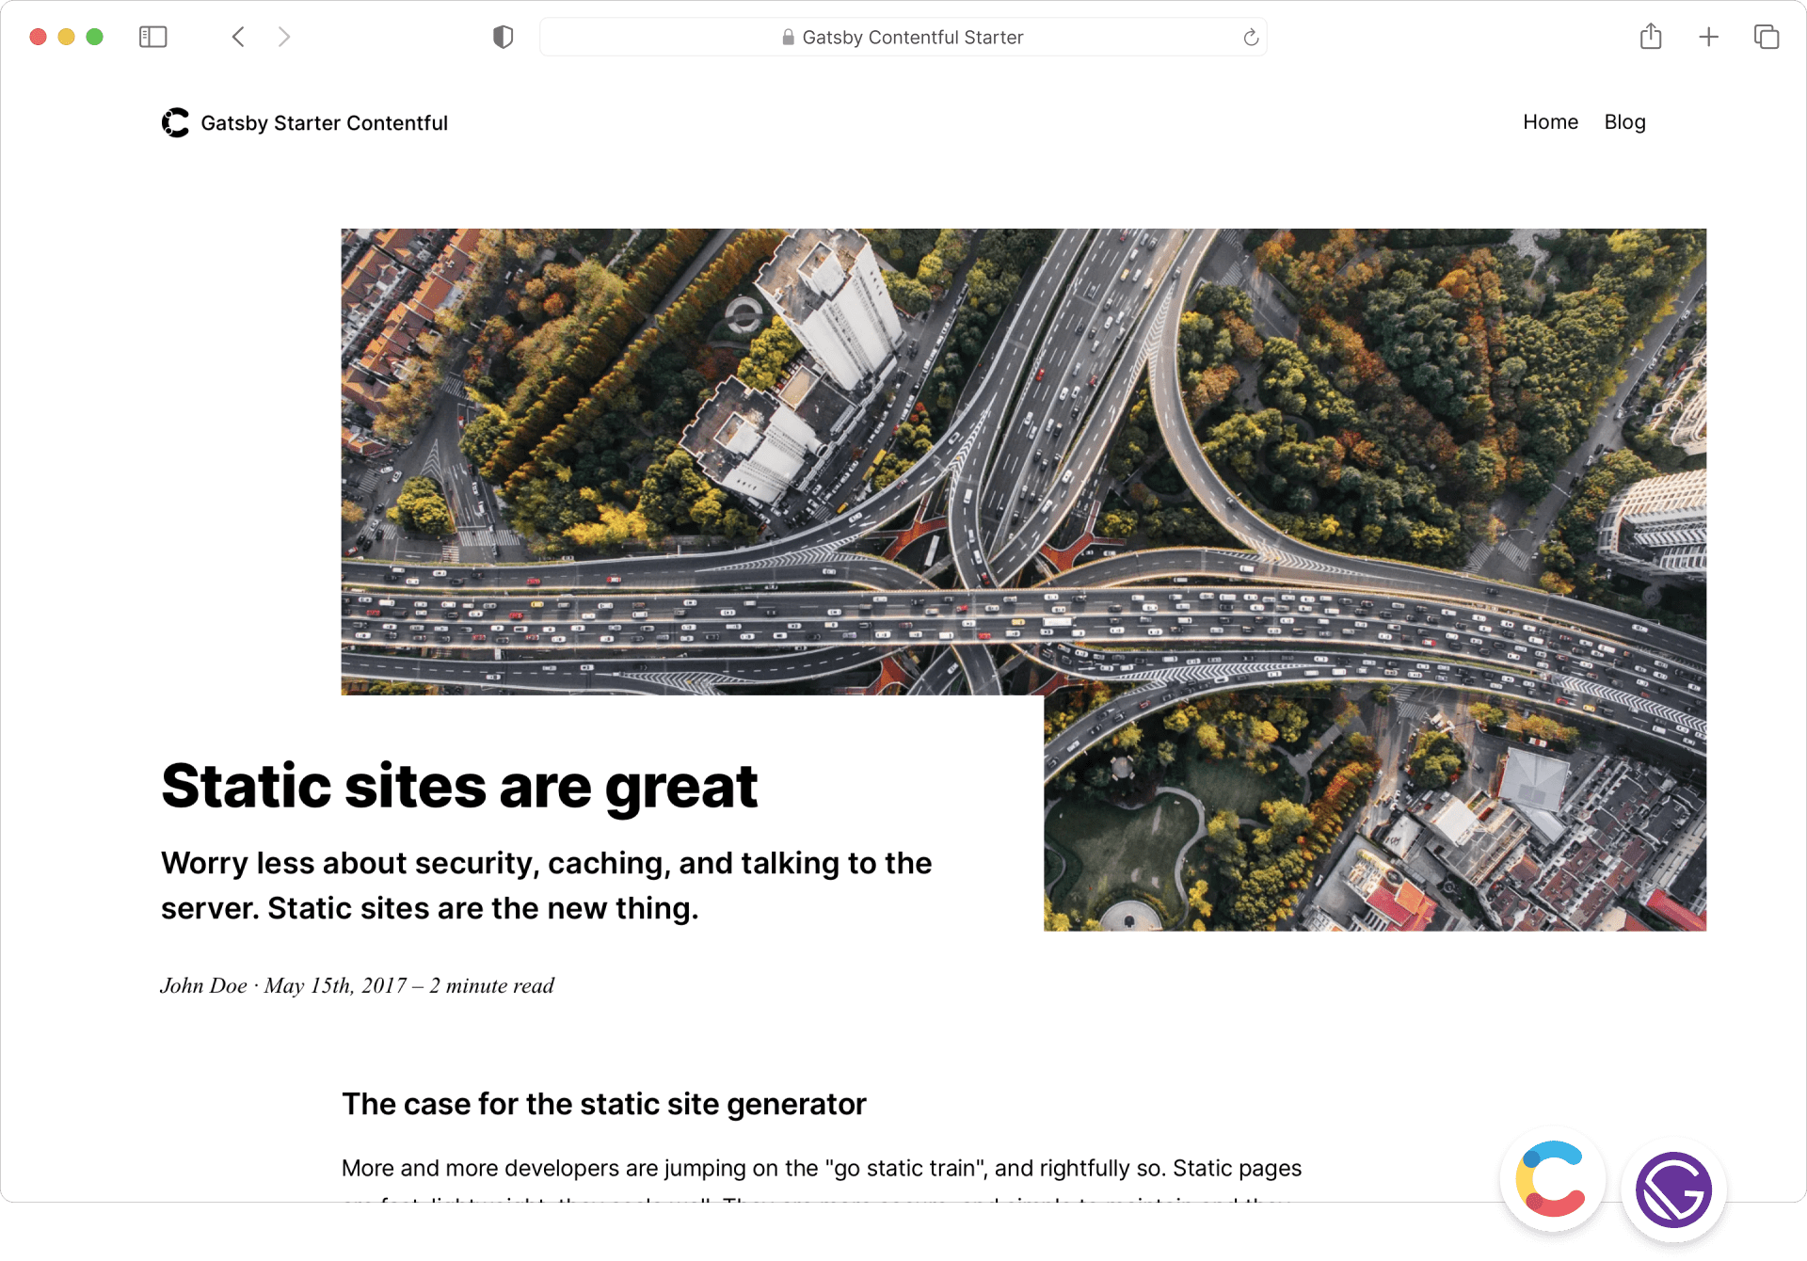The width and height of the screenshot is (1807, 1261).
Task: Open the Home navigation link
Action: coord(1550,122)
